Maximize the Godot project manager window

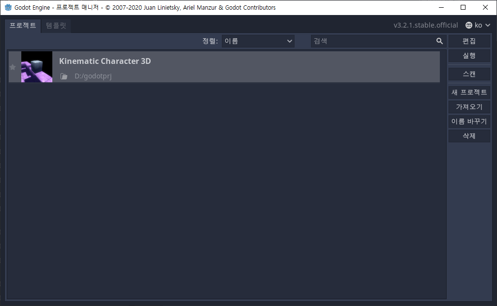point(463,7)
